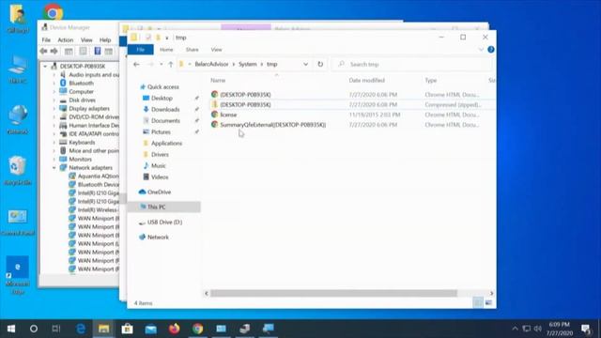Launch Firefox from the taskbar
Viewport: 601px width, 338px height.
click(x=175, y=329)
